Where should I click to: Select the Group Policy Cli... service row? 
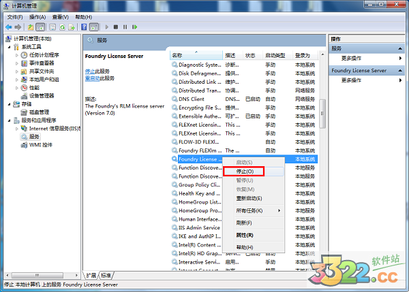pyautogui.click(x=197, y=185)
